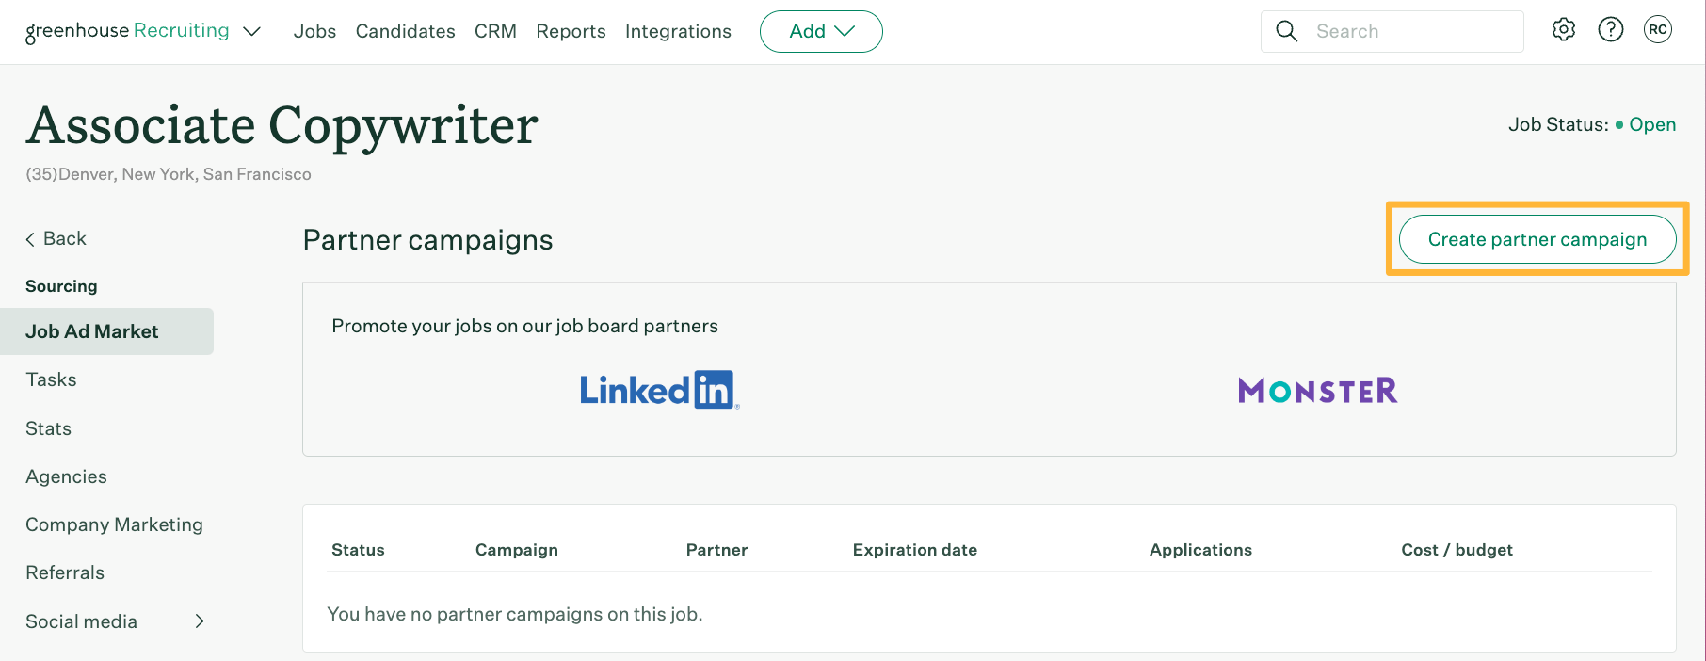Click the Create partner campaign button

point(1537,239)
